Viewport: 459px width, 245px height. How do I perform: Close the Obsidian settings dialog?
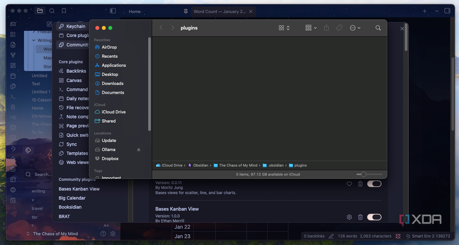click(x=402, y=28)
